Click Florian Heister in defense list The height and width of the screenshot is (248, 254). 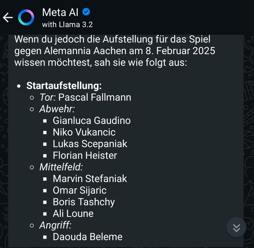(85, 155)
